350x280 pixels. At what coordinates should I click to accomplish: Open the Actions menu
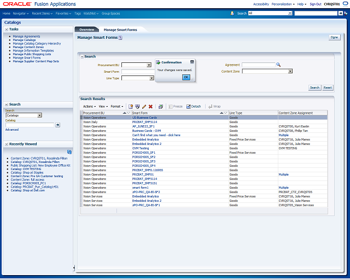(89, 106)
